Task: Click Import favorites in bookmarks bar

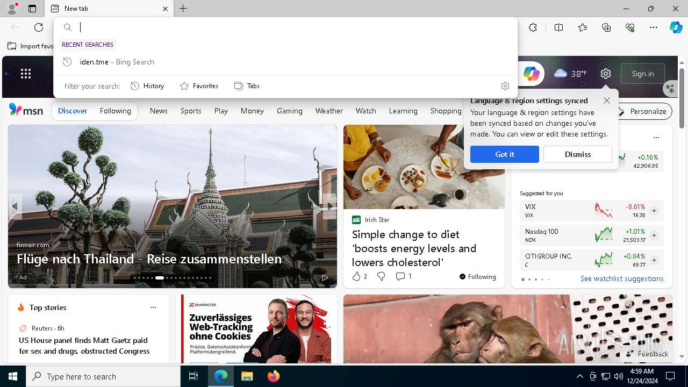Action: [x=31, y=46]
